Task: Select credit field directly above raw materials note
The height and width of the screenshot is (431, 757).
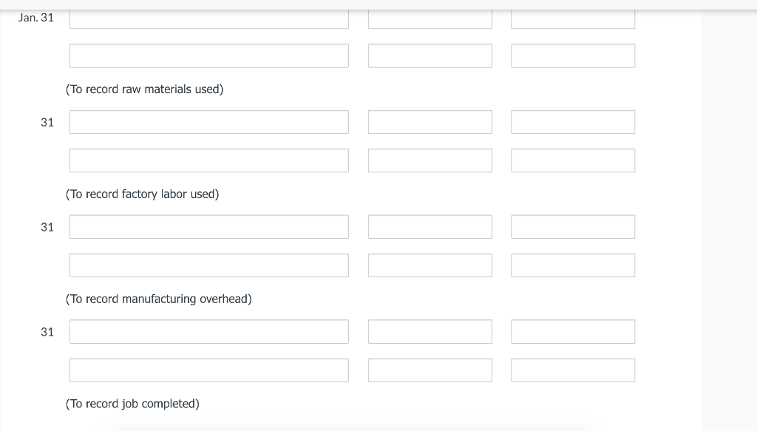Action: tap(572, 55)
